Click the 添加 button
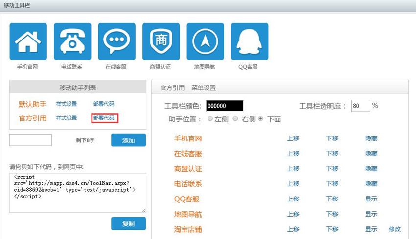Image resolution: width=416 pixels, height=239 pixels. pyautogui.click(x=128, y=140)
